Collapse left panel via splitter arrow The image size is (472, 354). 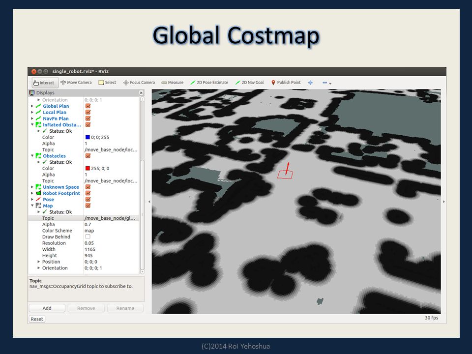point(149,202)
